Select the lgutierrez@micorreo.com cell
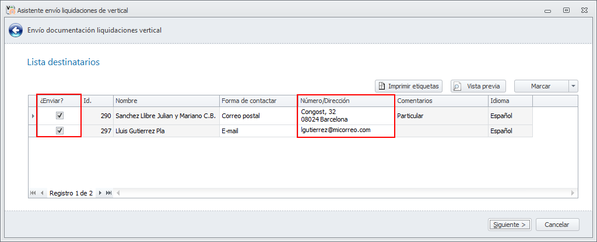The height and width of the screenshot is (242, 597). 346,130
